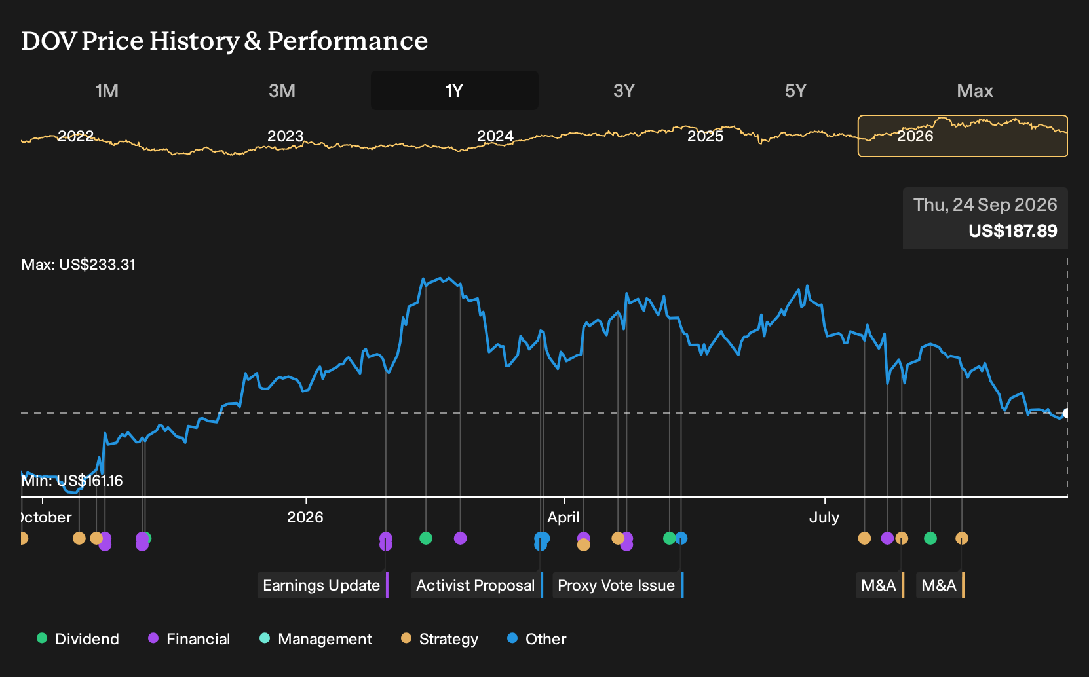
Task: Click the US$187.89 price tooltip
Action: coord(985,218)
